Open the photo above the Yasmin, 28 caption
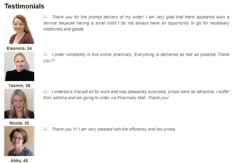 (x=19, y=66)
